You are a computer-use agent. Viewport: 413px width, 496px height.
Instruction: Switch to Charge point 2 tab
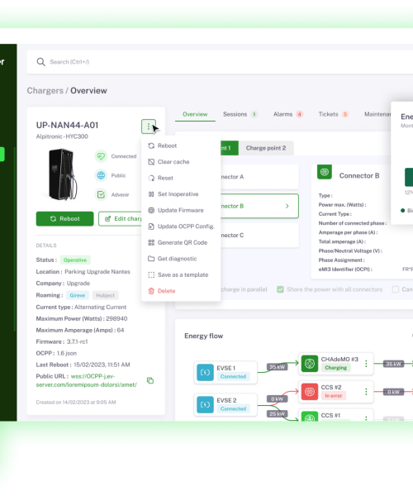coord(266,148)
